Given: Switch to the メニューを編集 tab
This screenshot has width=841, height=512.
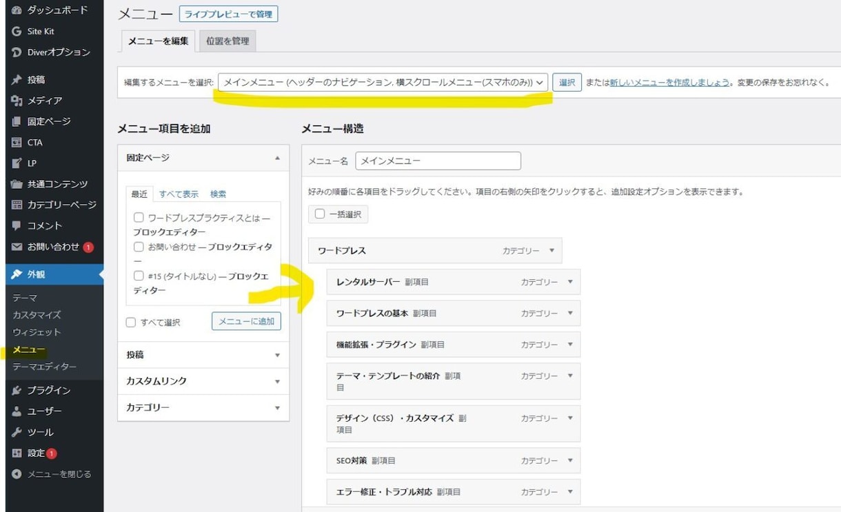Looking at the screenshot, I should tap(158, 41).
